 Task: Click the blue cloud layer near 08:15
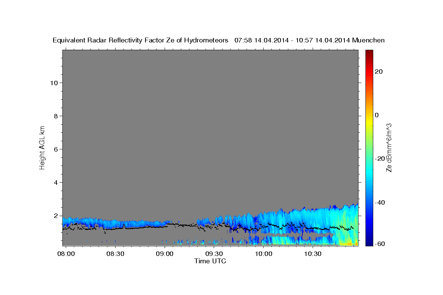click(x=91, y=222)
